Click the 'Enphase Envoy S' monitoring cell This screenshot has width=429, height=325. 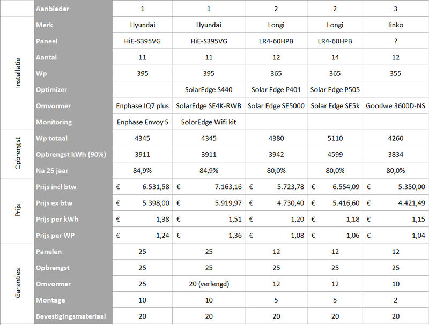(142, 122)
